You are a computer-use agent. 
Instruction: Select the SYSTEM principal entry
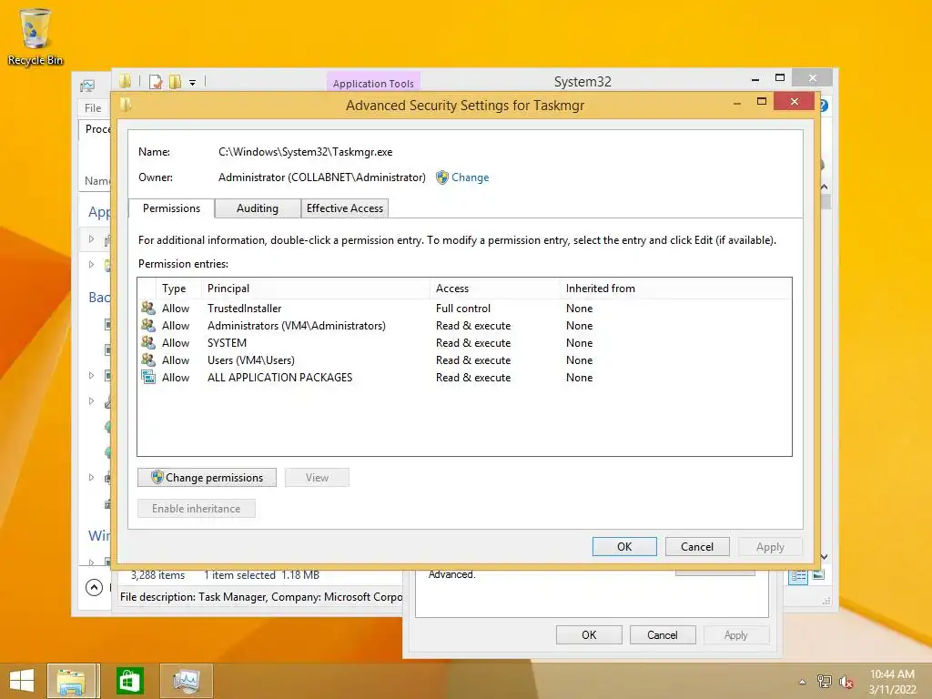(x=227, y=342)
